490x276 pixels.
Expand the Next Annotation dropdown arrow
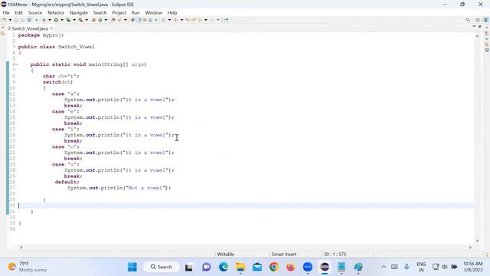coord(169,20)
